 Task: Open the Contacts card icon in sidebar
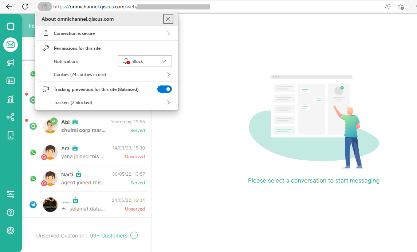11,81
